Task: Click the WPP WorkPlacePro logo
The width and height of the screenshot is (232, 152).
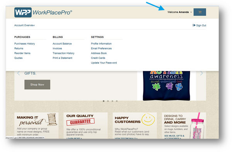Action: [x=43, y=12]
